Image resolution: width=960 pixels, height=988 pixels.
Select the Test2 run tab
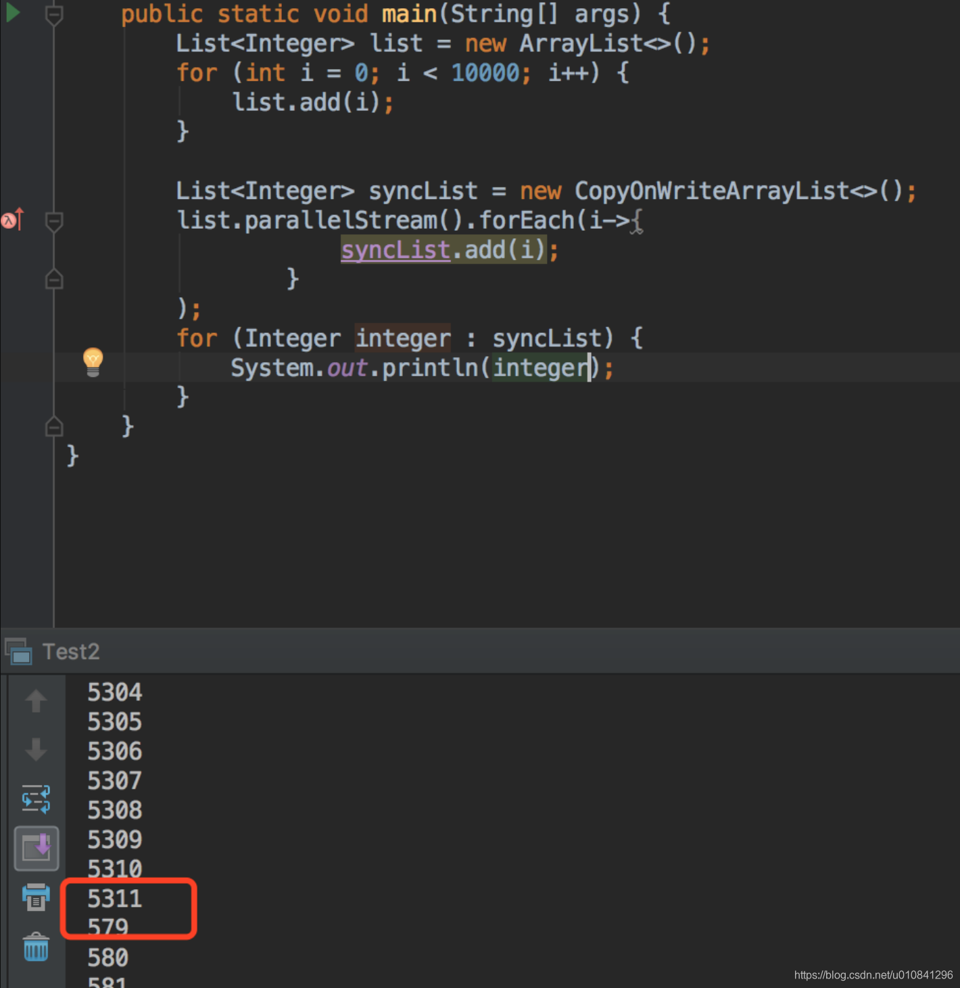(71, 652)
